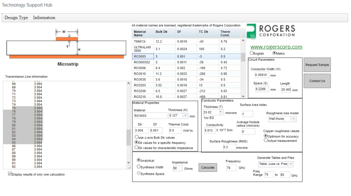Select 'Use z-axis Bulk Dk values' option

136,137
